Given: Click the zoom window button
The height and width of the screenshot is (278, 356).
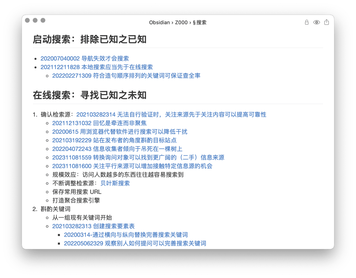Looking at the screenshot, I should tap(43, 20).
